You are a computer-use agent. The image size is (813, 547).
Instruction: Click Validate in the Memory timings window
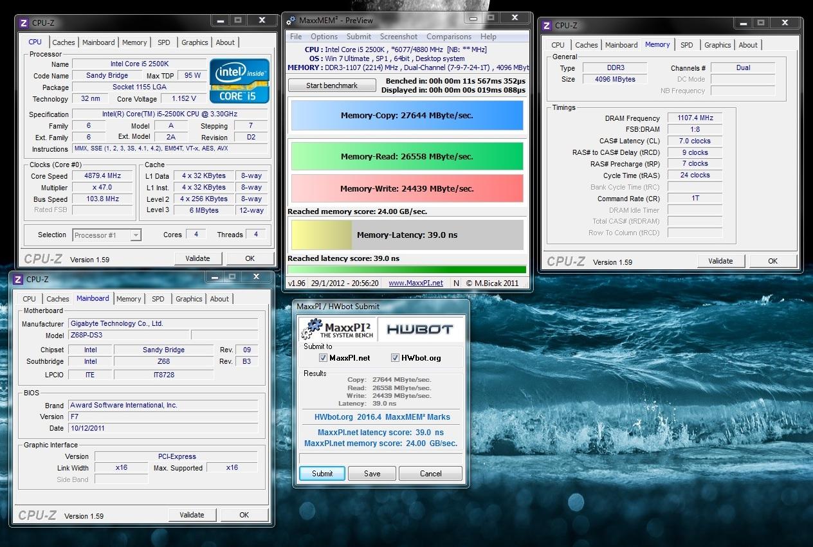pyautogui.click(x=721, y=261)
